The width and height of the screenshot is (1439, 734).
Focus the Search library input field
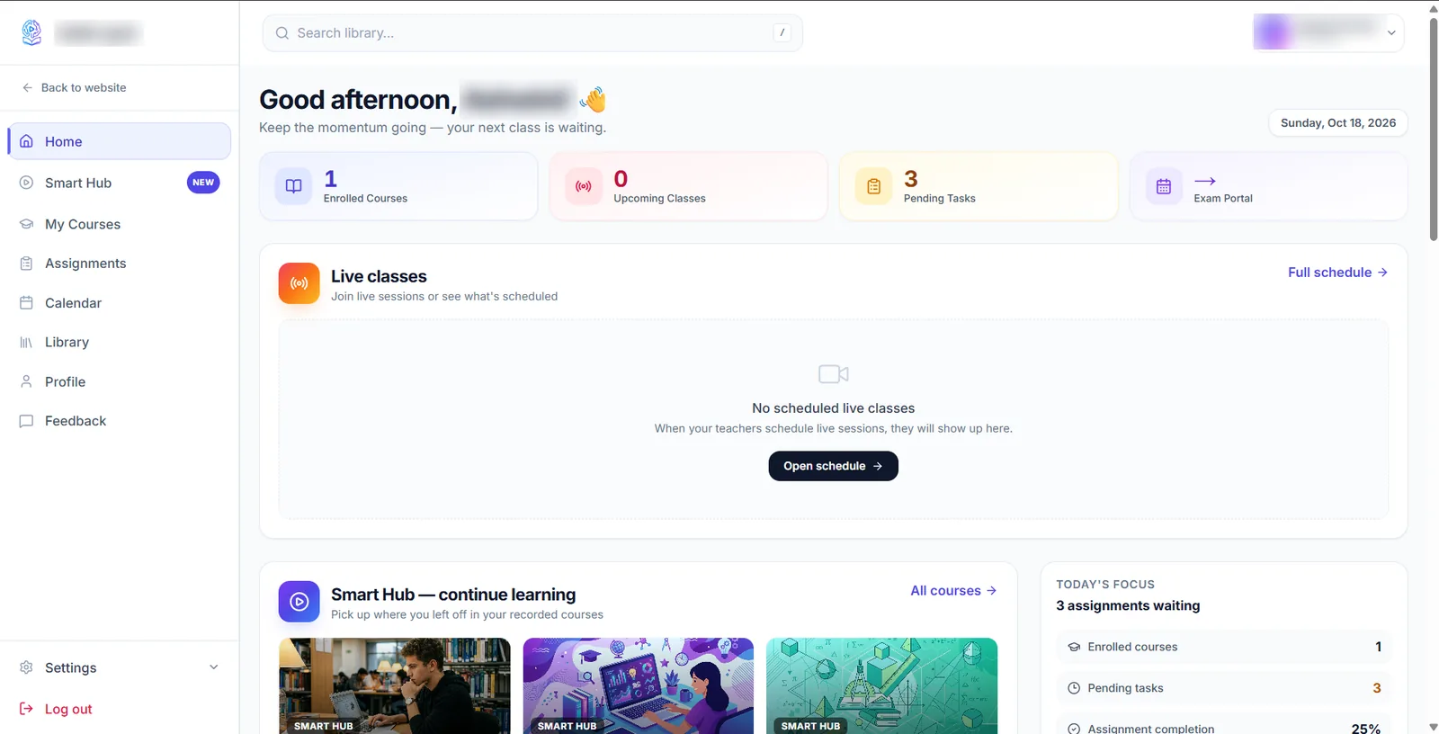pyautogui.click(x=532, y=33)
